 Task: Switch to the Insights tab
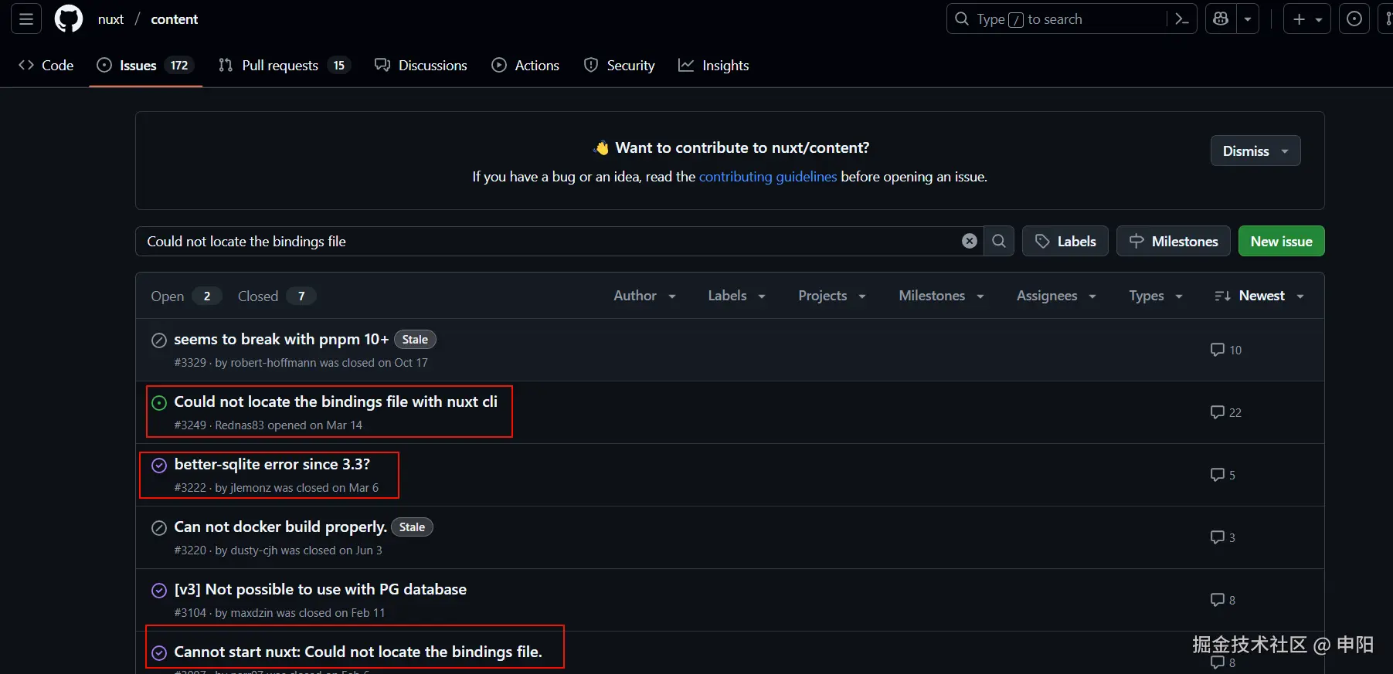713,66
